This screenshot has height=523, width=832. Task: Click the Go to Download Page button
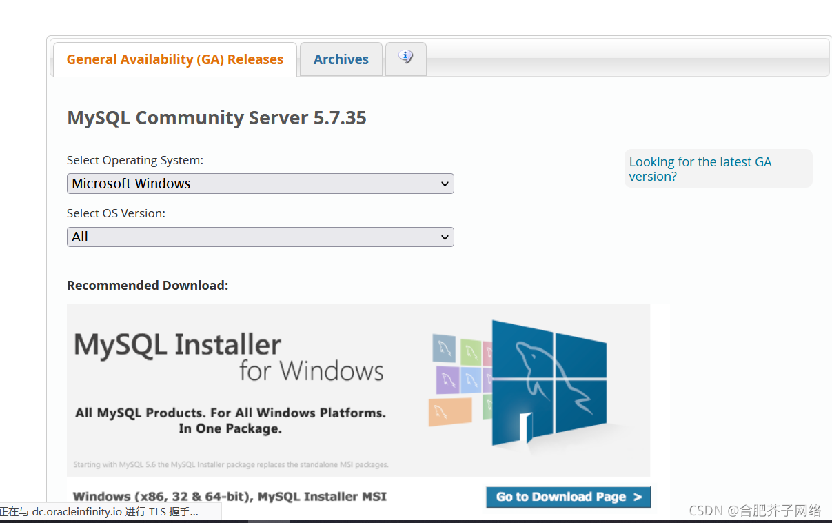tap(568, 497)
